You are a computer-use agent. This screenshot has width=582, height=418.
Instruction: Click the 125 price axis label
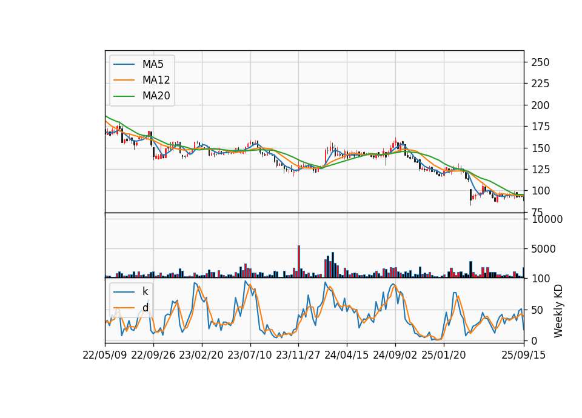point(540,170)
